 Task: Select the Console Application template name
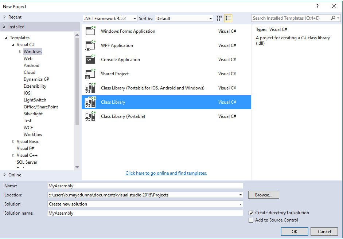click(120, 60)
